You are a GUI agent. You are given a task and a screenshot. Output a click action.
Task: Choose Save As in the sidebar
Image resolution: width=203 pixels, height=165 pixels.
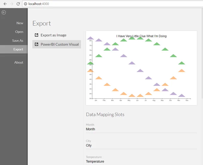[x=18, y=41]
